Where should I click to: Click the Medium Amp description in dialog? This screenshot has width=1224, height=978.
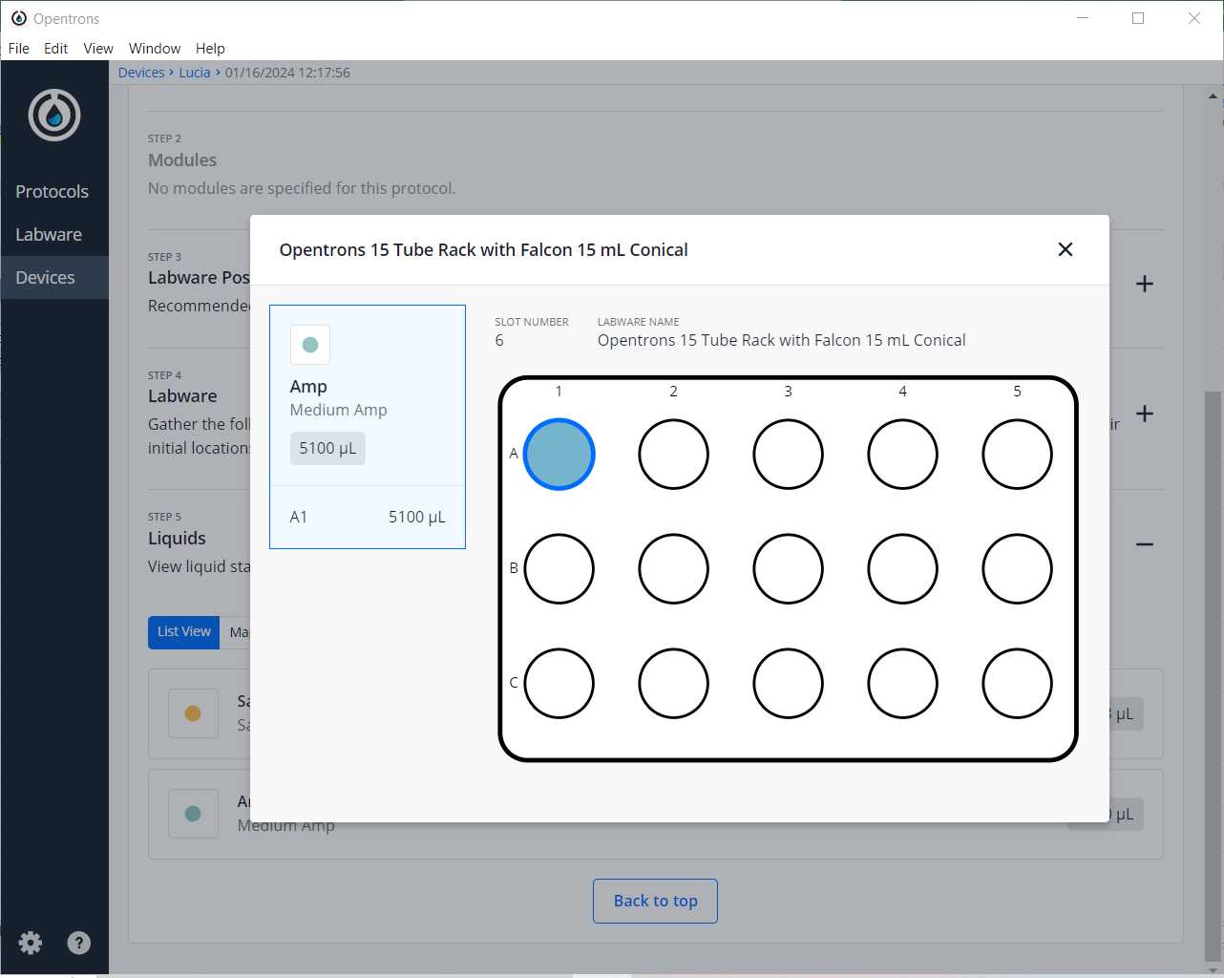point(339,410)
